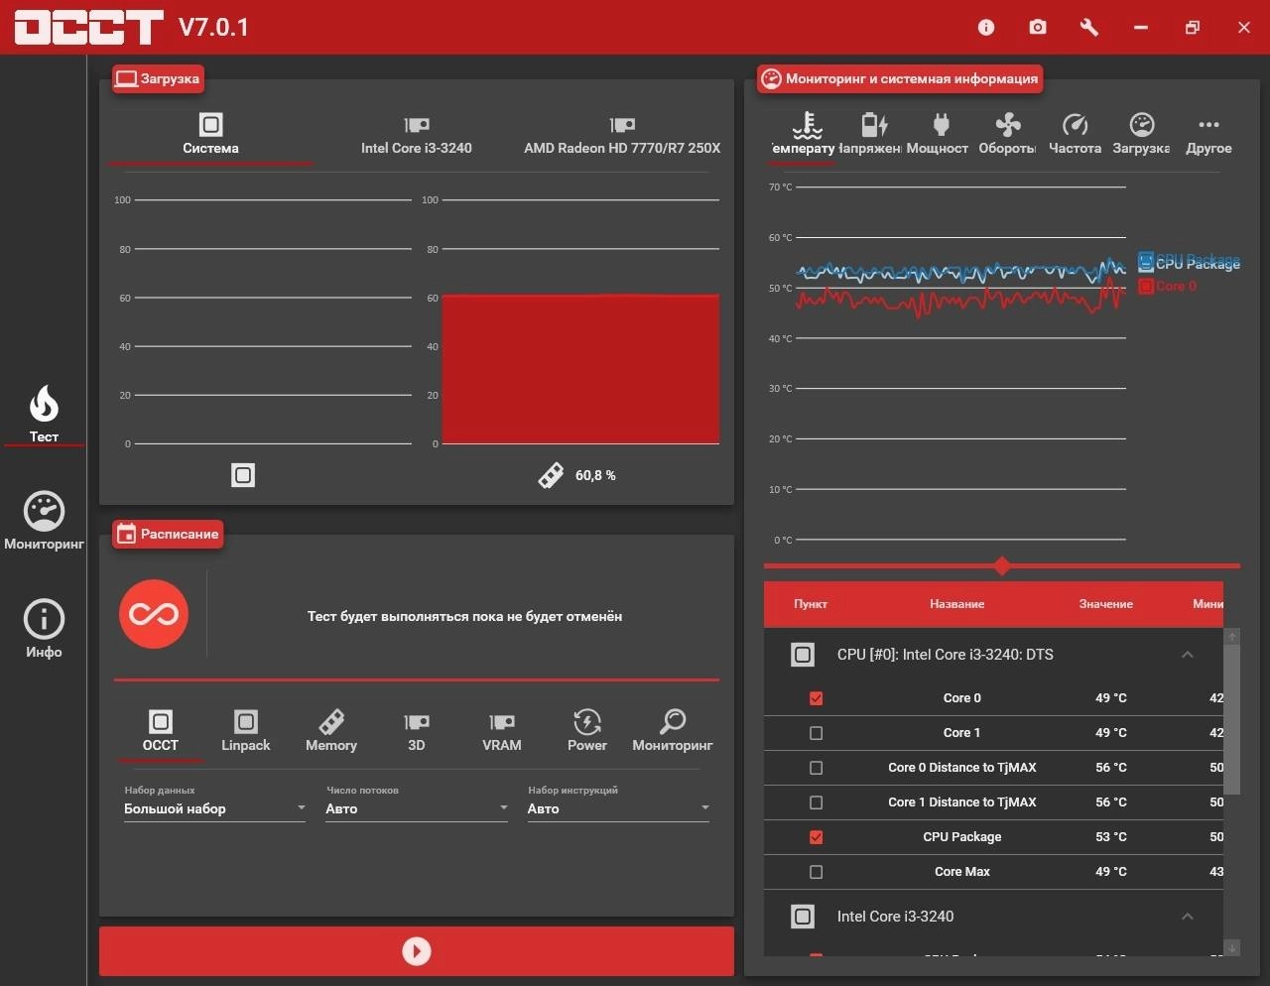The height and width of the screenshot is (986, 1270).
Task: Switch to power (Мощность) monitoring tab
Action: (938, 134)
